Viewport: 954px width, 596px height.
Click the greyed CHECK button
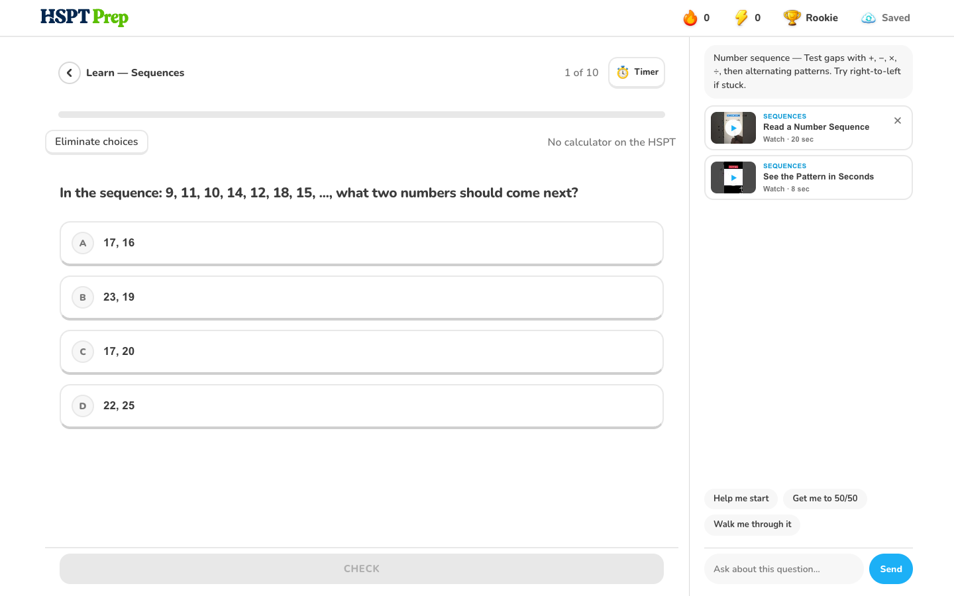coord(362,569)
